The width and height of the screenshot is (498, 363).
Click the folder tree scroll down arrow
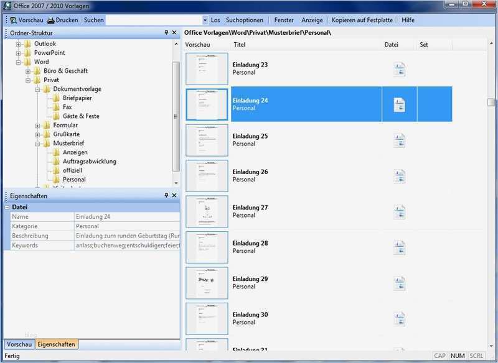[x=176, y=183]
